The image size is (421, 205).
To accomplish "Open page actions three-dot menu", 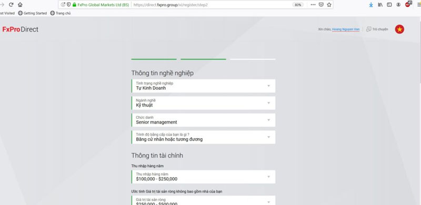I will tap(313, 5).
